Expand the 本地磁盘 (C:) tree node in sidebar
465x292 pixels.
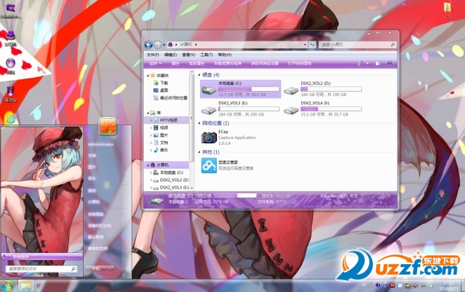tap(151, 173)
